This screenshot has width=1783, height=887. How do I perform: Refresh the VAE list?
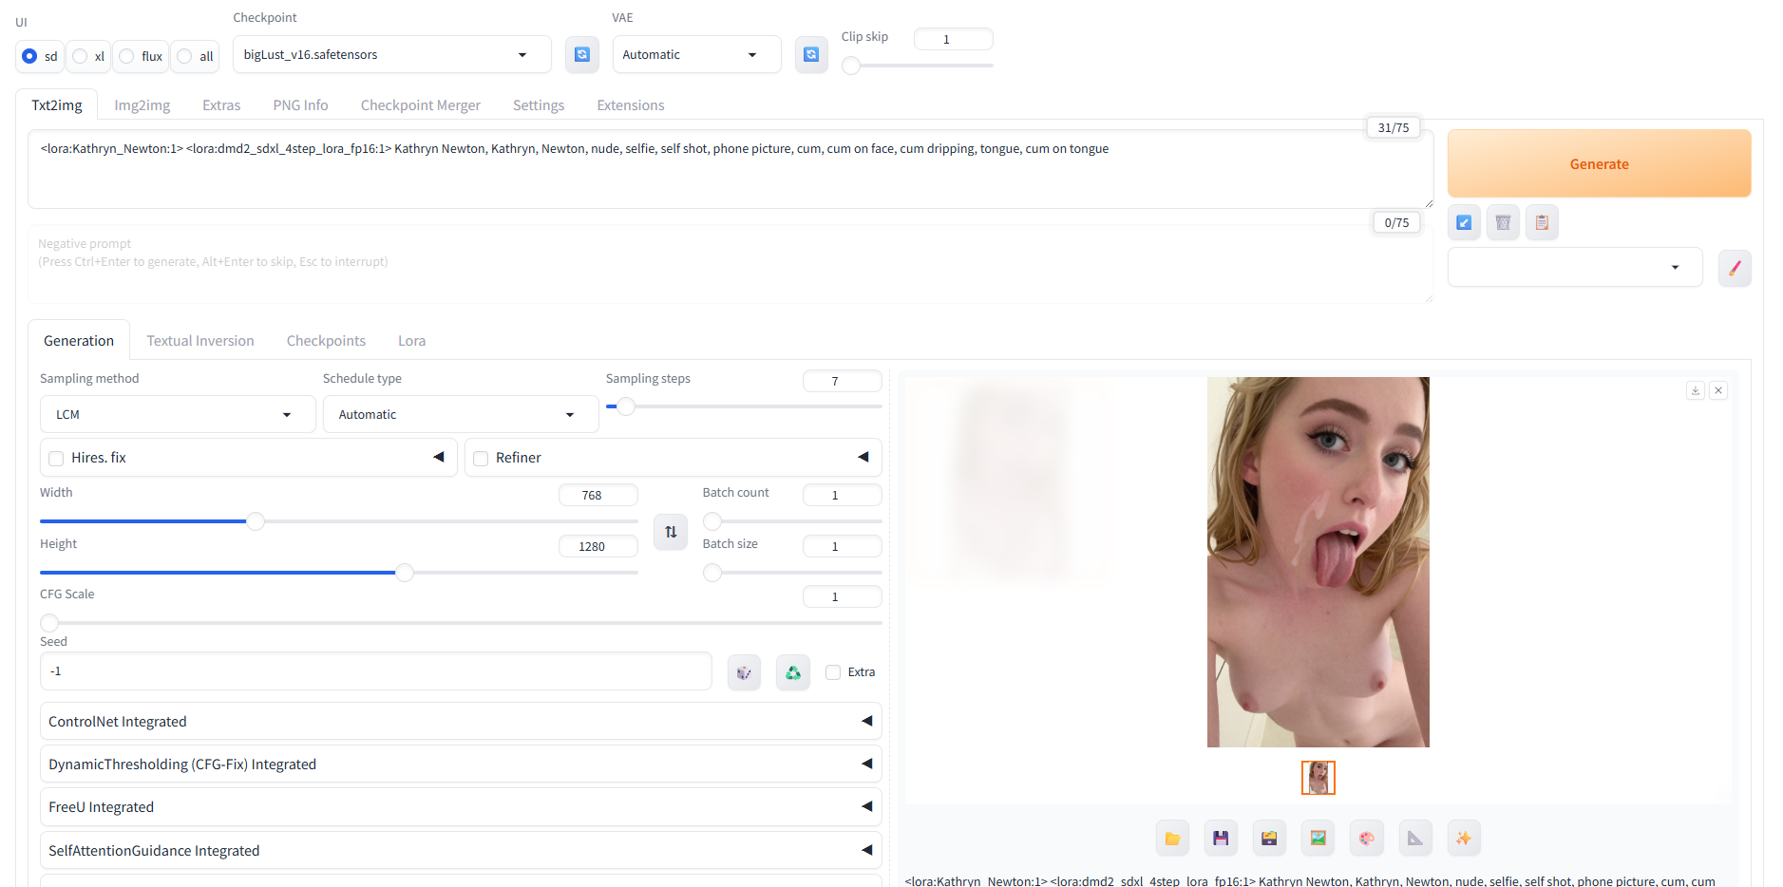pos(811,54)
